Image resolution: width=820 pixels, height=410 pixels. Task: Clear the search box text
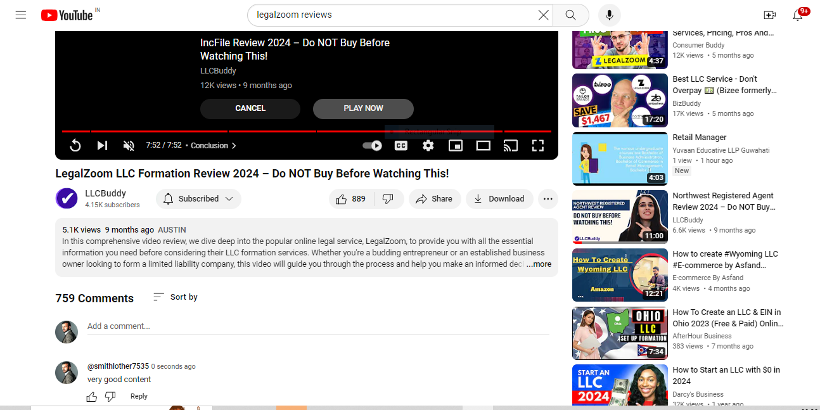(x=543, y=15)
